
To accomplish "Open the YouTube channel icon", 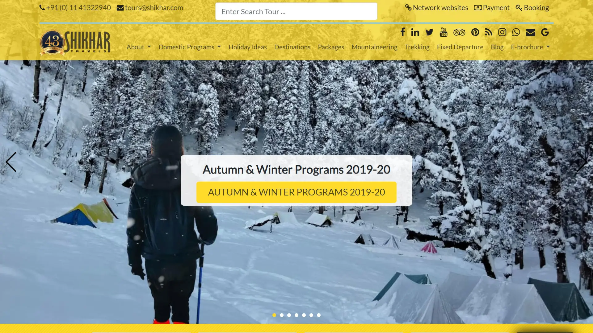I will (x=444, y=32).
